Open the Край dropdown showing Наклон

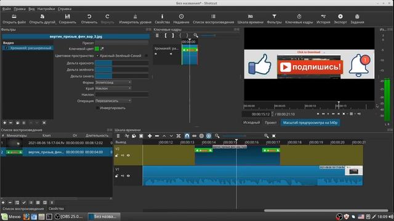113,88
